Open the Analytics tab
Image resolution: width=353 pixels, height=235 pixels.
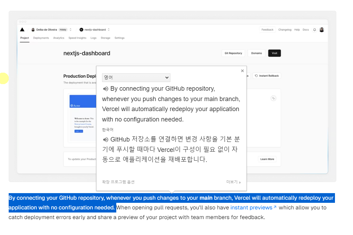(x=59, y=38)
